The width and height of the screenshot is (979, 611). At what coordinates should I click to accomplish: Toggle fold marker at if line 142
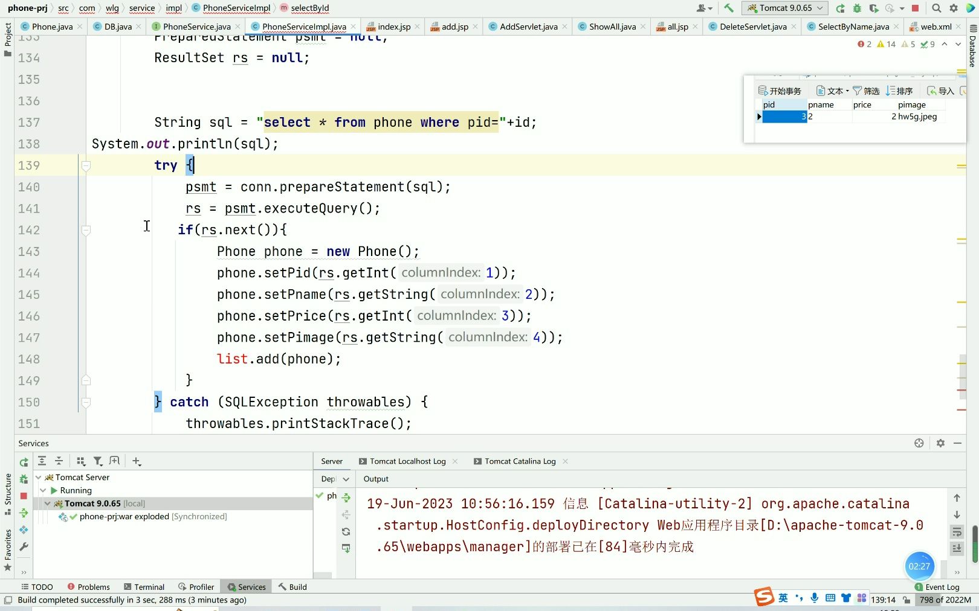click(86, 230)
